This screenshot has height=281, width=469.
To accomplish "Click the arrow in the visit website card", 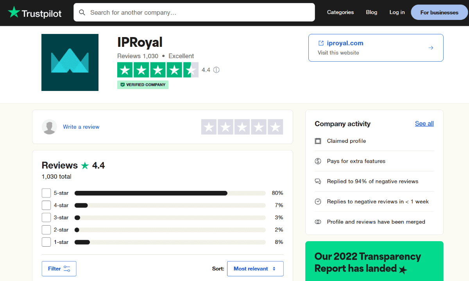I will (431, 48).
